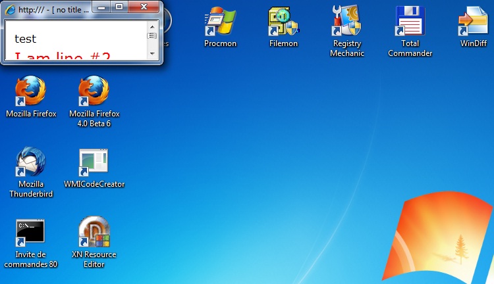Select Mozilla Firefox 4.0 Beta 6 icon

(94, 92)
